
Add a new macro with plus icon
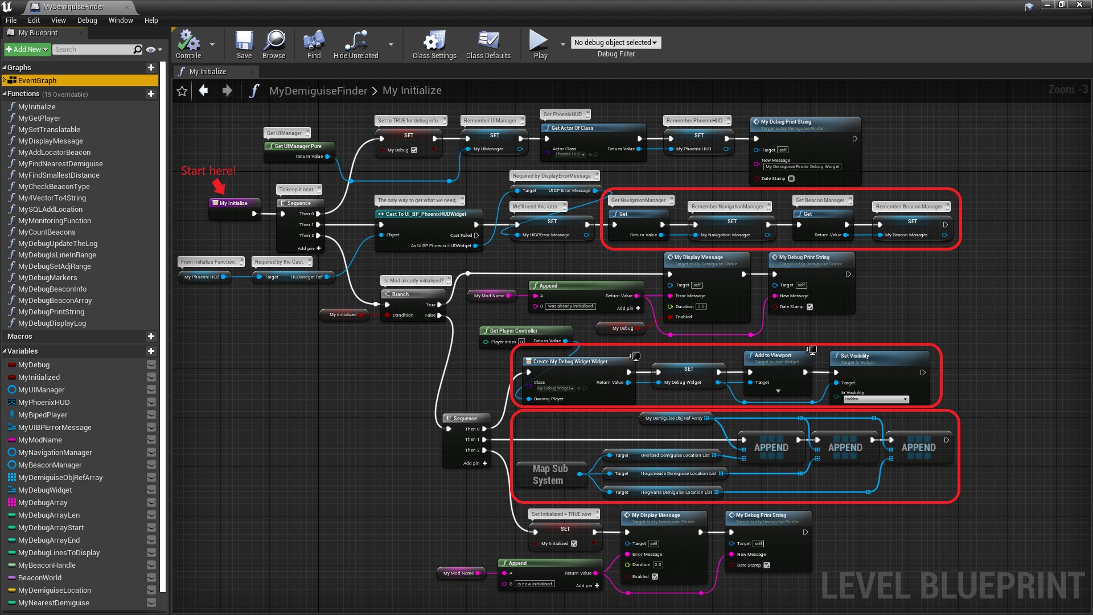151,337
